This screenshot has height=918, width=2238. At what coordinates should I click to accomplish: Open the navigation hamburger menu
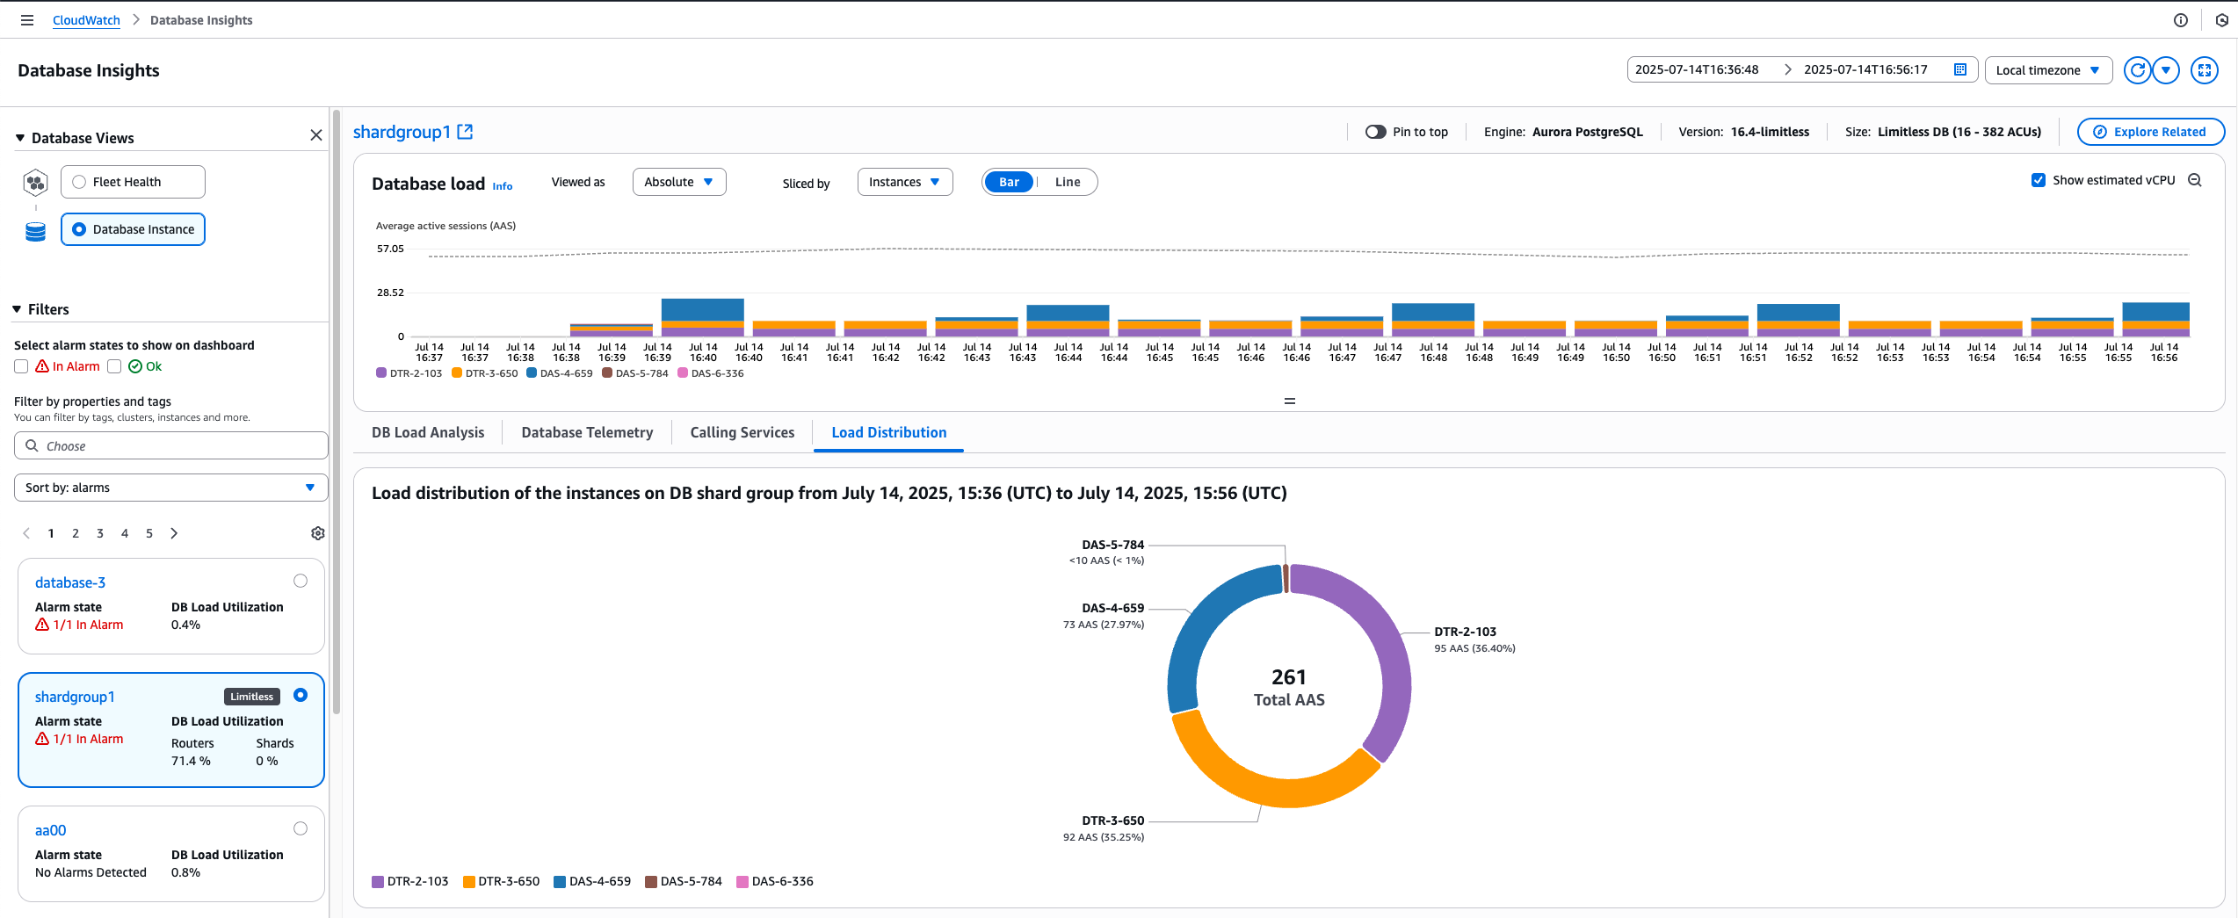pos(26,19)
